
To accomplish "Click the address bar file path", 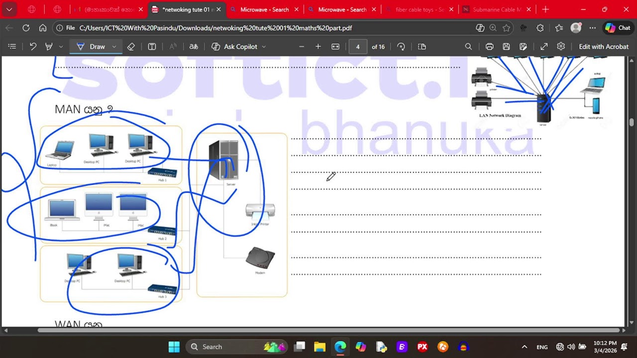I will tap(215, 28).
